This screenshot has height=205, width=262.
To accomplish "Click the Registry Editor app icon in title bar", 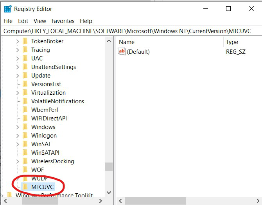I will pos(8,9).
